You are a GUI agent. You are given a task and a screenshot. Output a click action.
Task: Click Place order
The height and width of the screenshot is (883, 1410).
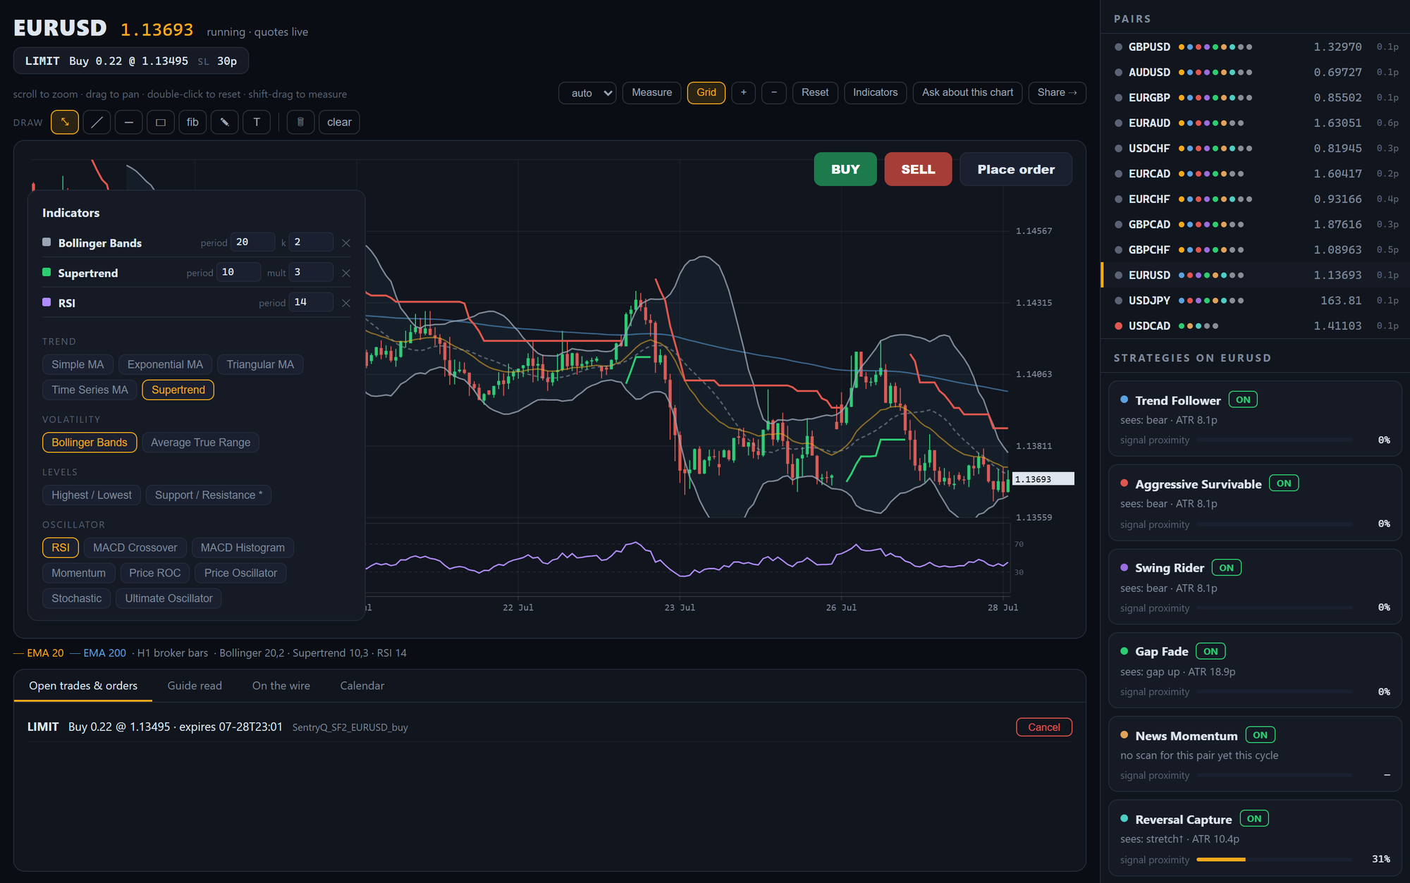click(1016, 169)
